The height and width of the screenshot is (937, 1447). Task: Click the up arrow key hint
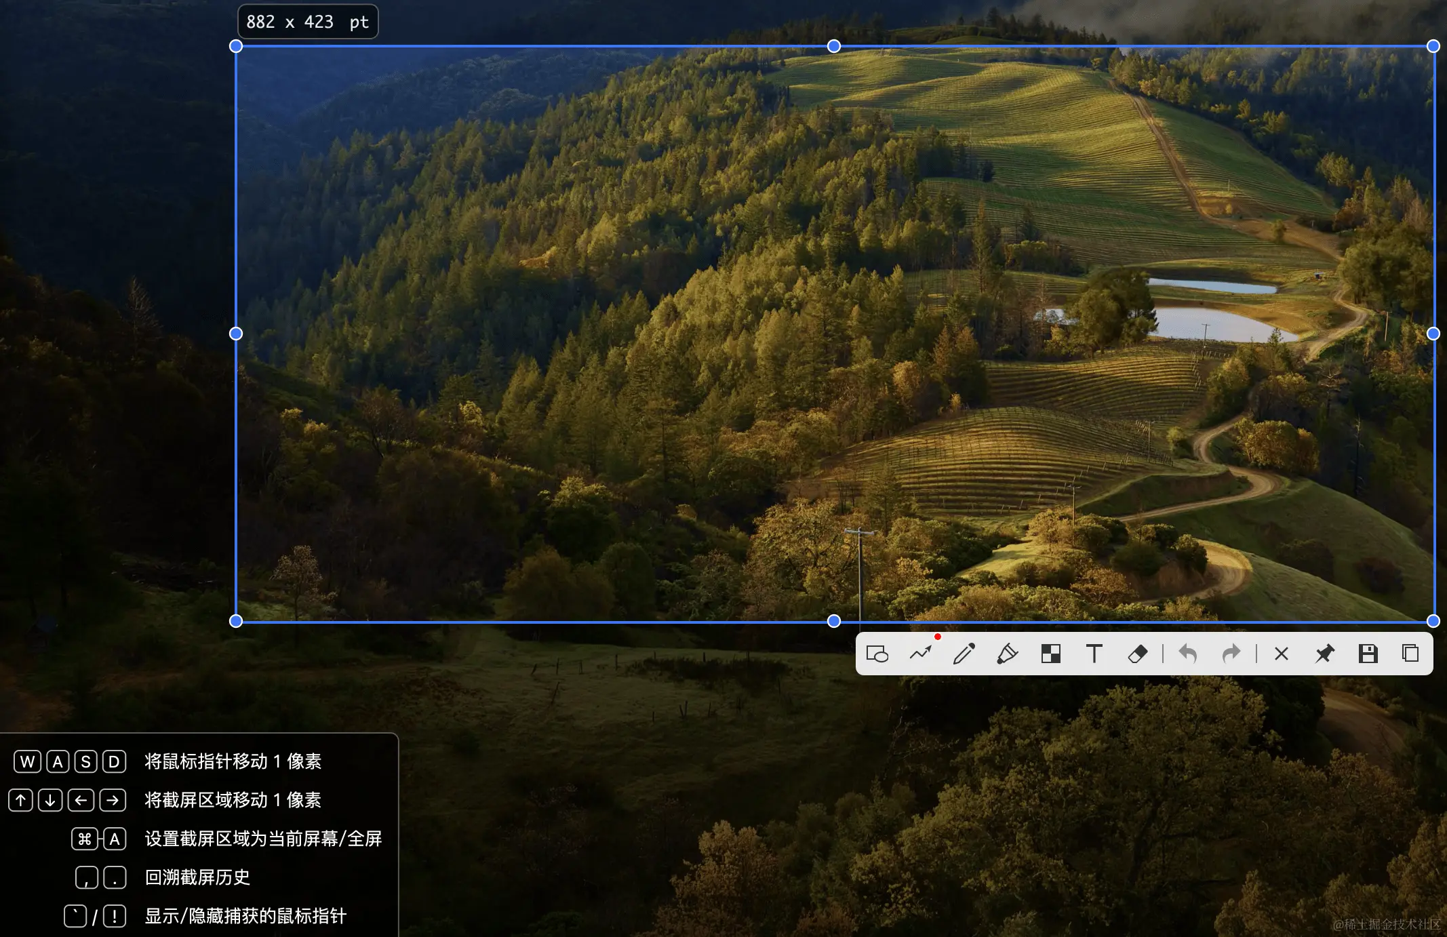(x=20, y=800)
